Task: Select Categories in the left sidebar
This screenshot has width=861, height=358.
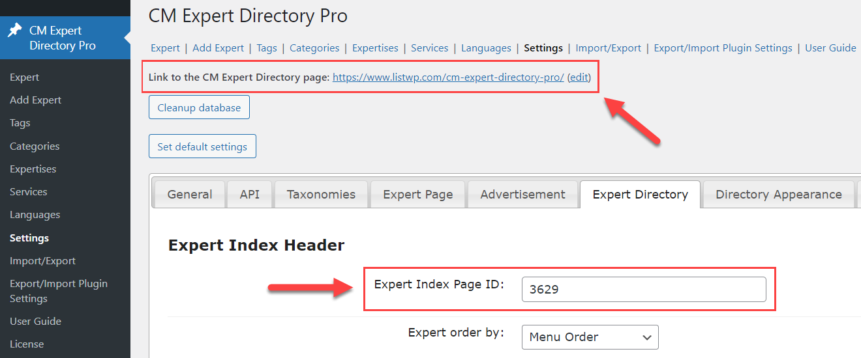Action: point(35,146)
